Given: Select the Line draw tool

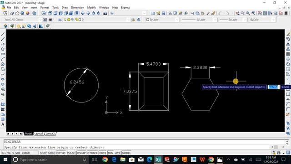Looking at the screenshot, I should 3,34.
